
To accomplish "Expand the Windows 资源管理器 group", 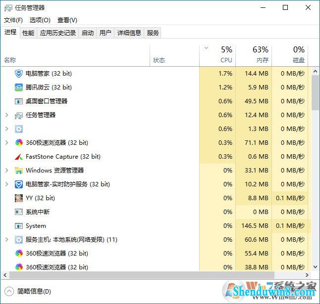I will [x=7, y=171].
